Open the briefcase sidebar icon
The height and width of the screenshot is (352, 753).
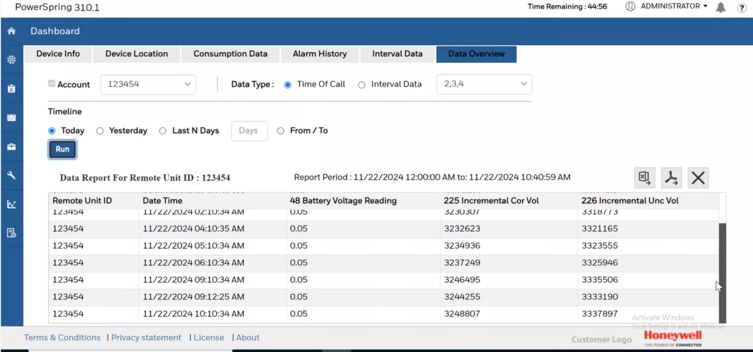coord(12,147)
